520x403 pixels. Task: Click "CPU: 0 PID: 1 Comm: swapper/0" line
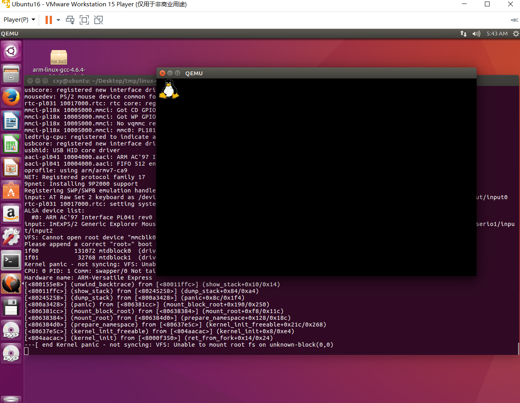(x=90, y=271)
